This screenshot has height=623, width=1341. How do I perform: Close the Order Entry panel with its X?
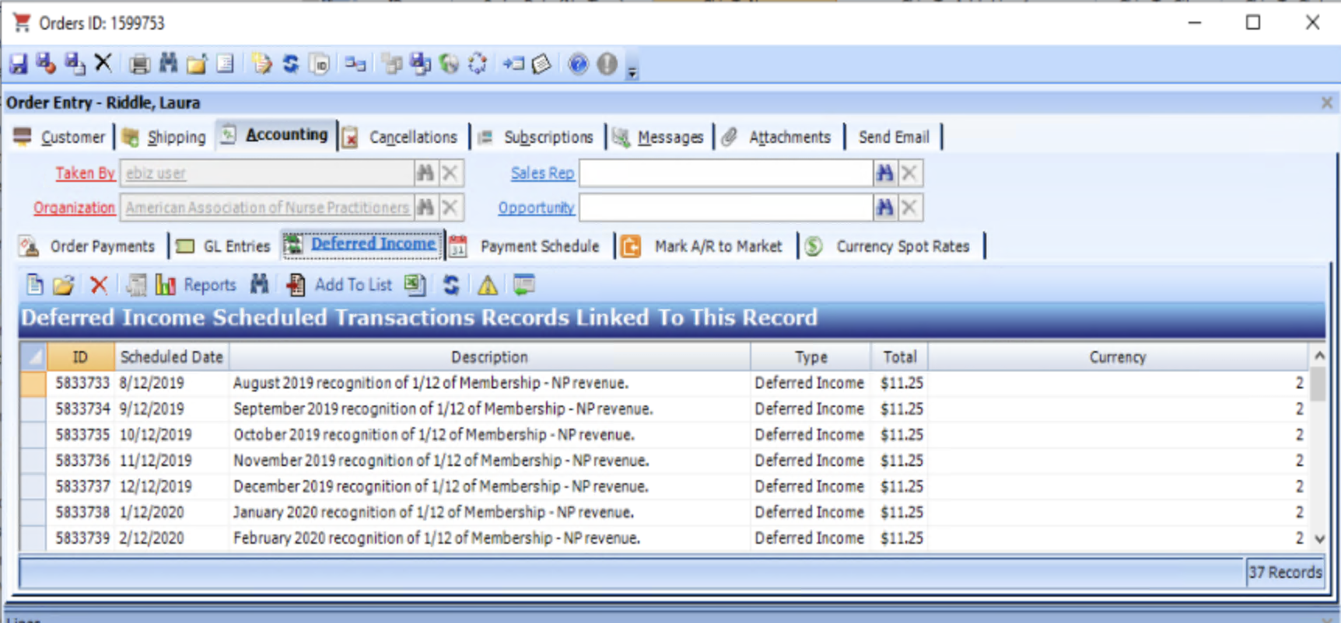click(1327, 103)
